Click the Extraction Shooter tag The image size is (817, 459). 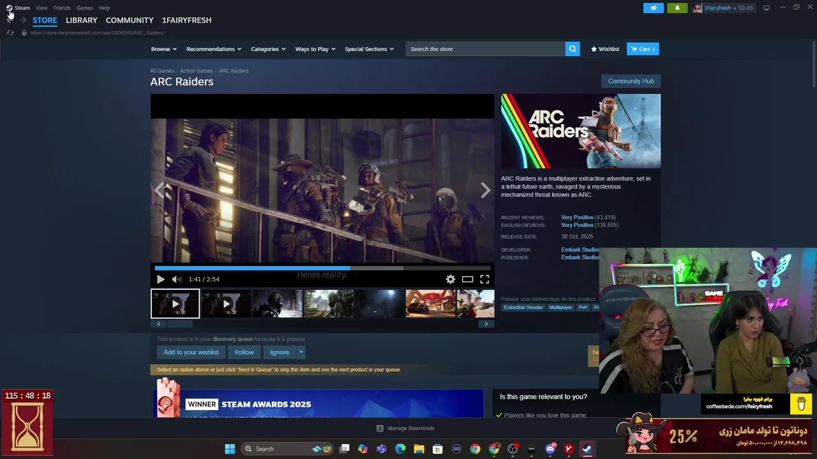[523, 307]
